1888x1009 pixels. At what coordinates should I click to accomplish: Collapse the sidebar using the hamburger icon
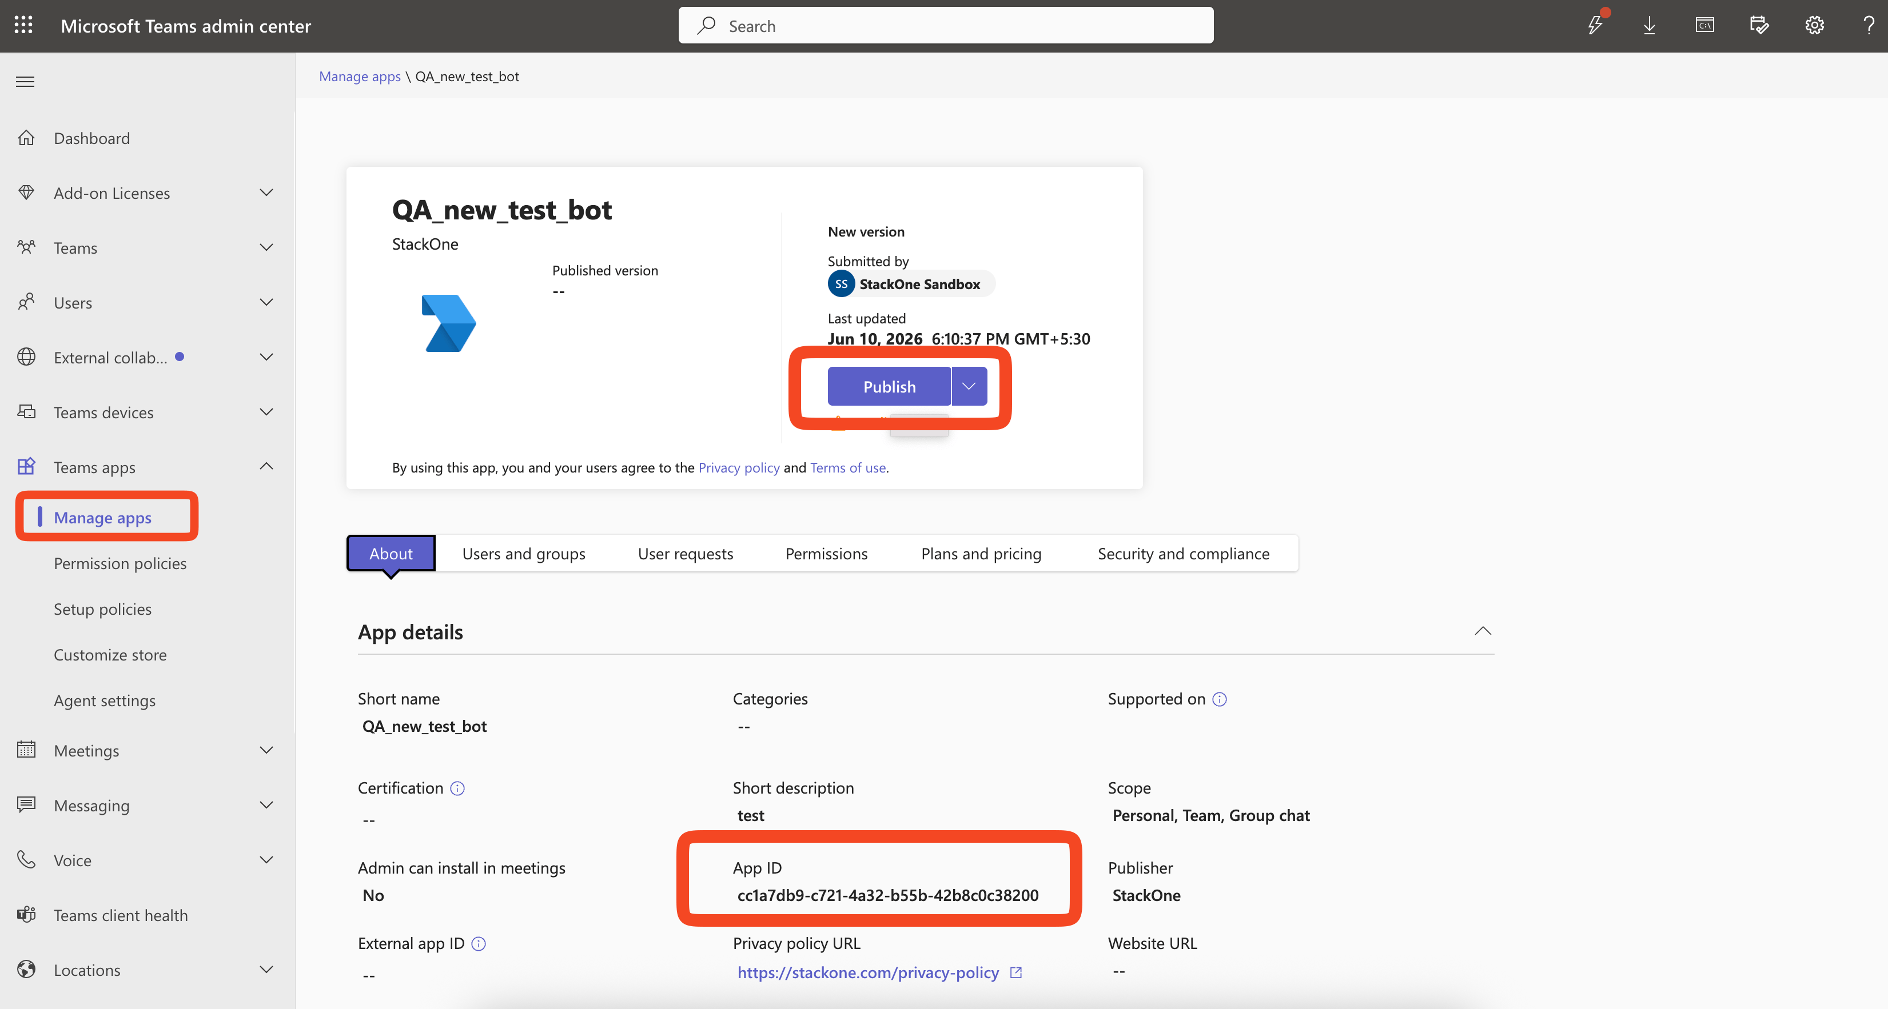click(25, 81)
